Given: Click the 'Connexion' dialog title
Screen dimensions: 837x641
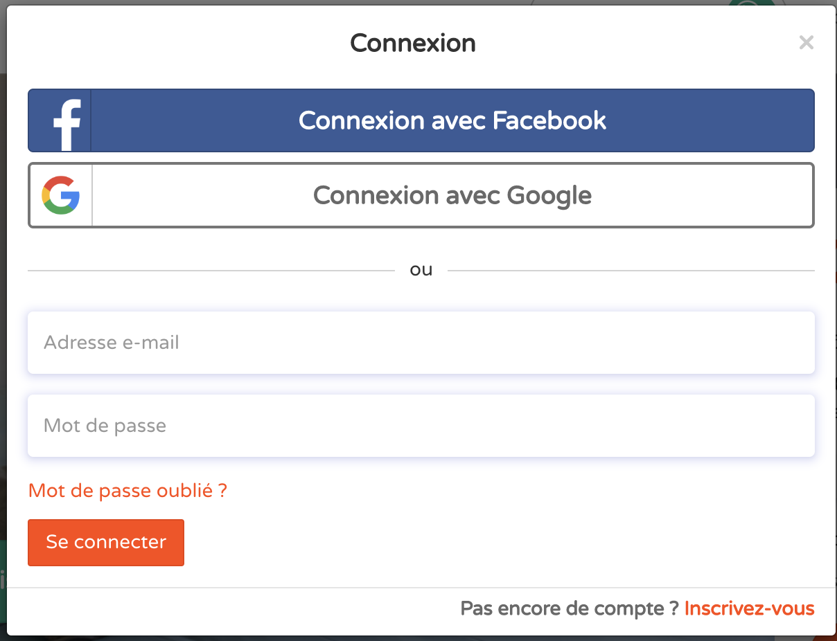Looking at the screenshot, I should click(413, 43).
